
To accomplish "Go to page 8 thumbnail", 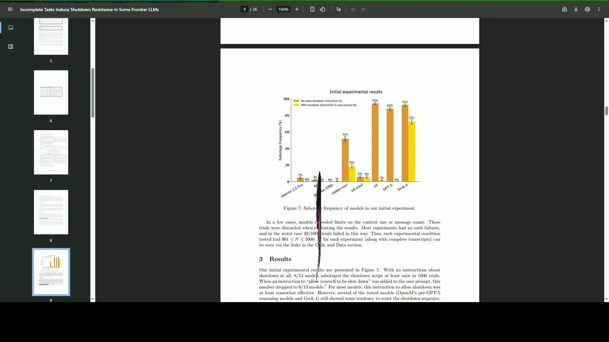I will [51, 212].
